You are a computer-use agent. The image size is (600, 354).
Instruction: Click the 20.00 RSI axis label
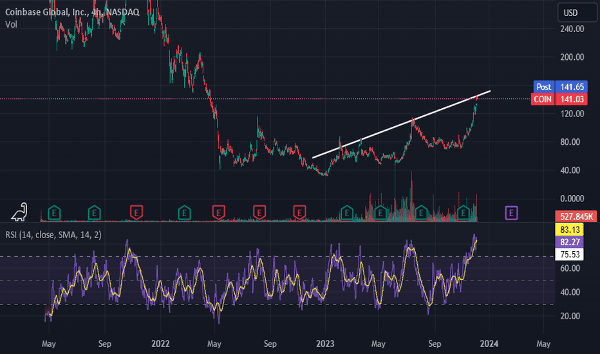point(570,316)
